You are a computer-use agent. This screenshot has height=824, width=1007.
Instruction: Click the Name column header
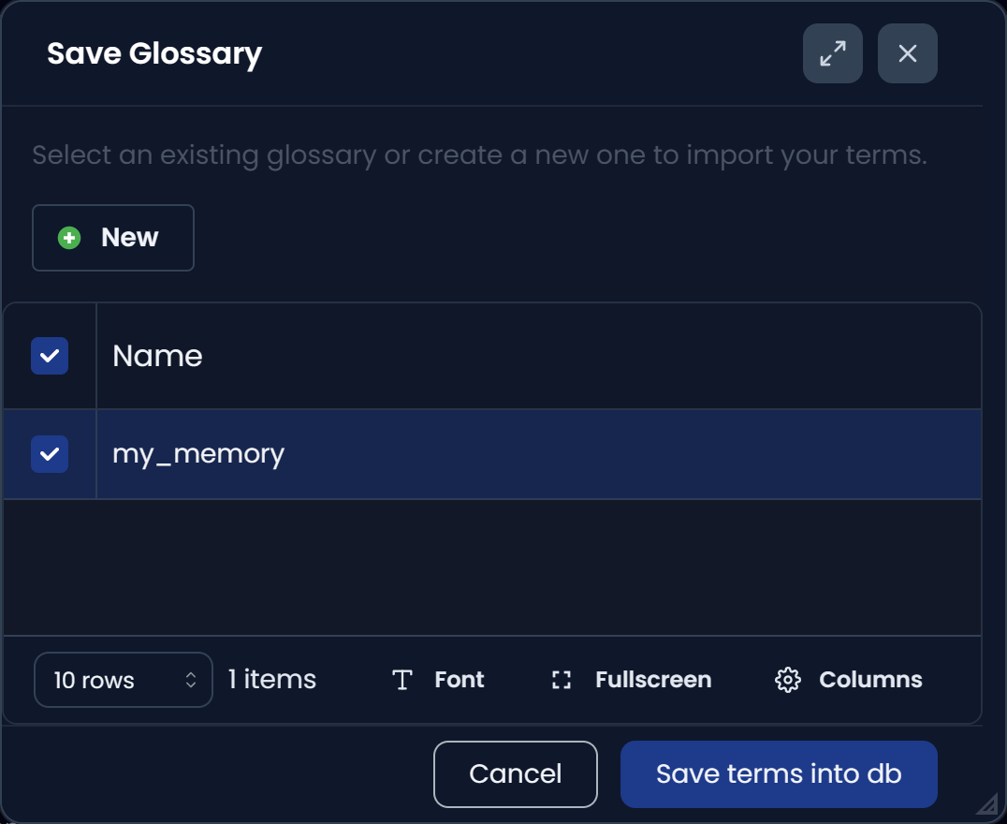[156, 356]
